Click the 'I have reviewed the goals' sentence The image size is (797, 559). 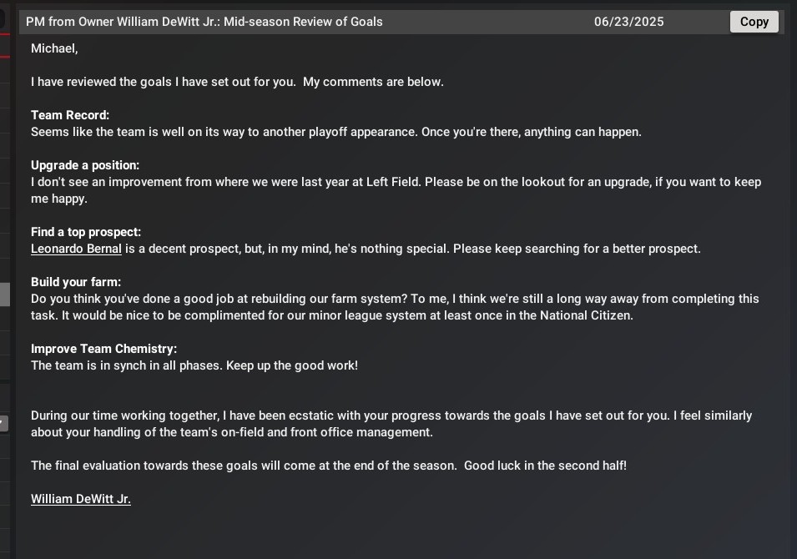pyautogui.click(x=237, y=82)
